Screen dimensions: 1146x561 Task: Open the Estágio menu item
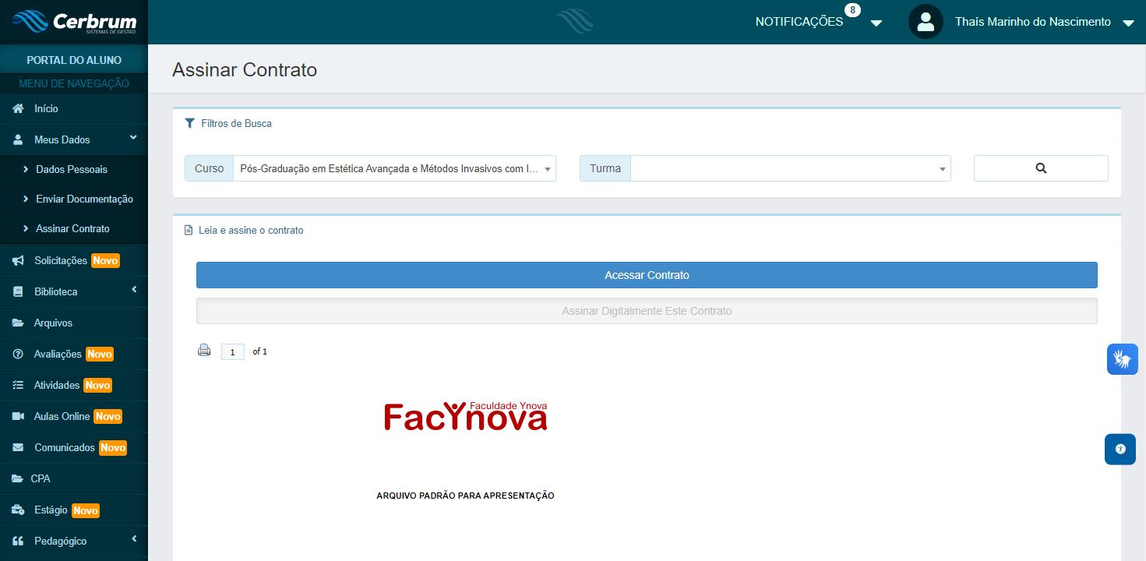point(74,510)
